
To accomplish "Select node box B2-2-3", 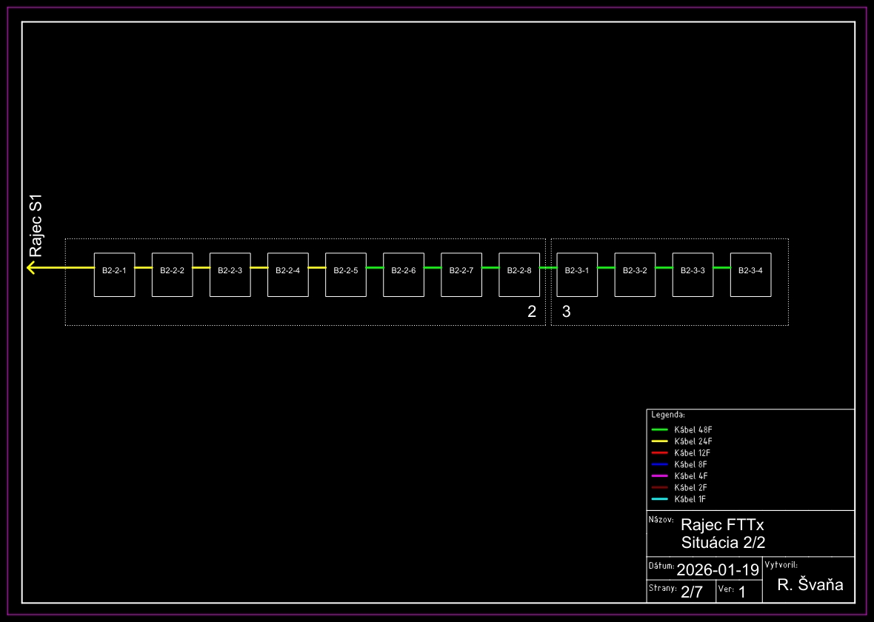I will tap(230, 275).
